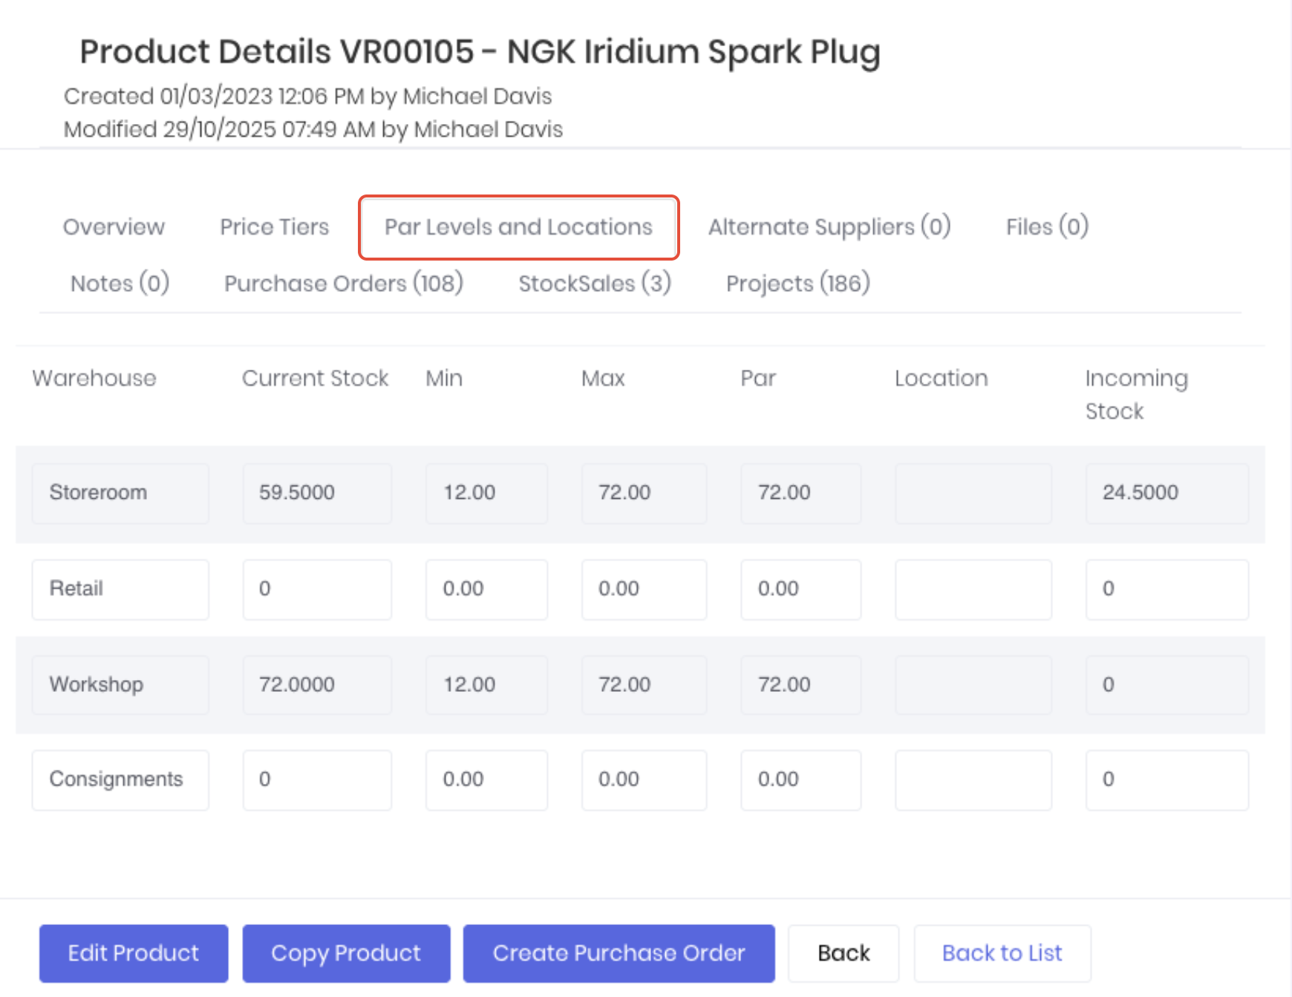Click the Workshop Max field
Image resolution: width=1292 pixels, height=997 pixels.
pyautogui.click(x=644, y=685)
